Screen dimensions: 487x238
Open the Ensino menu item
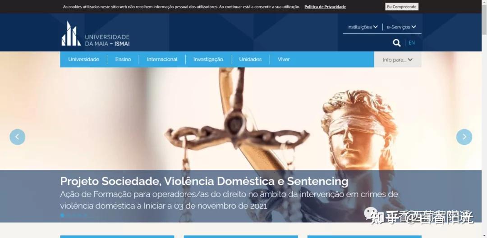pos(123,59)
